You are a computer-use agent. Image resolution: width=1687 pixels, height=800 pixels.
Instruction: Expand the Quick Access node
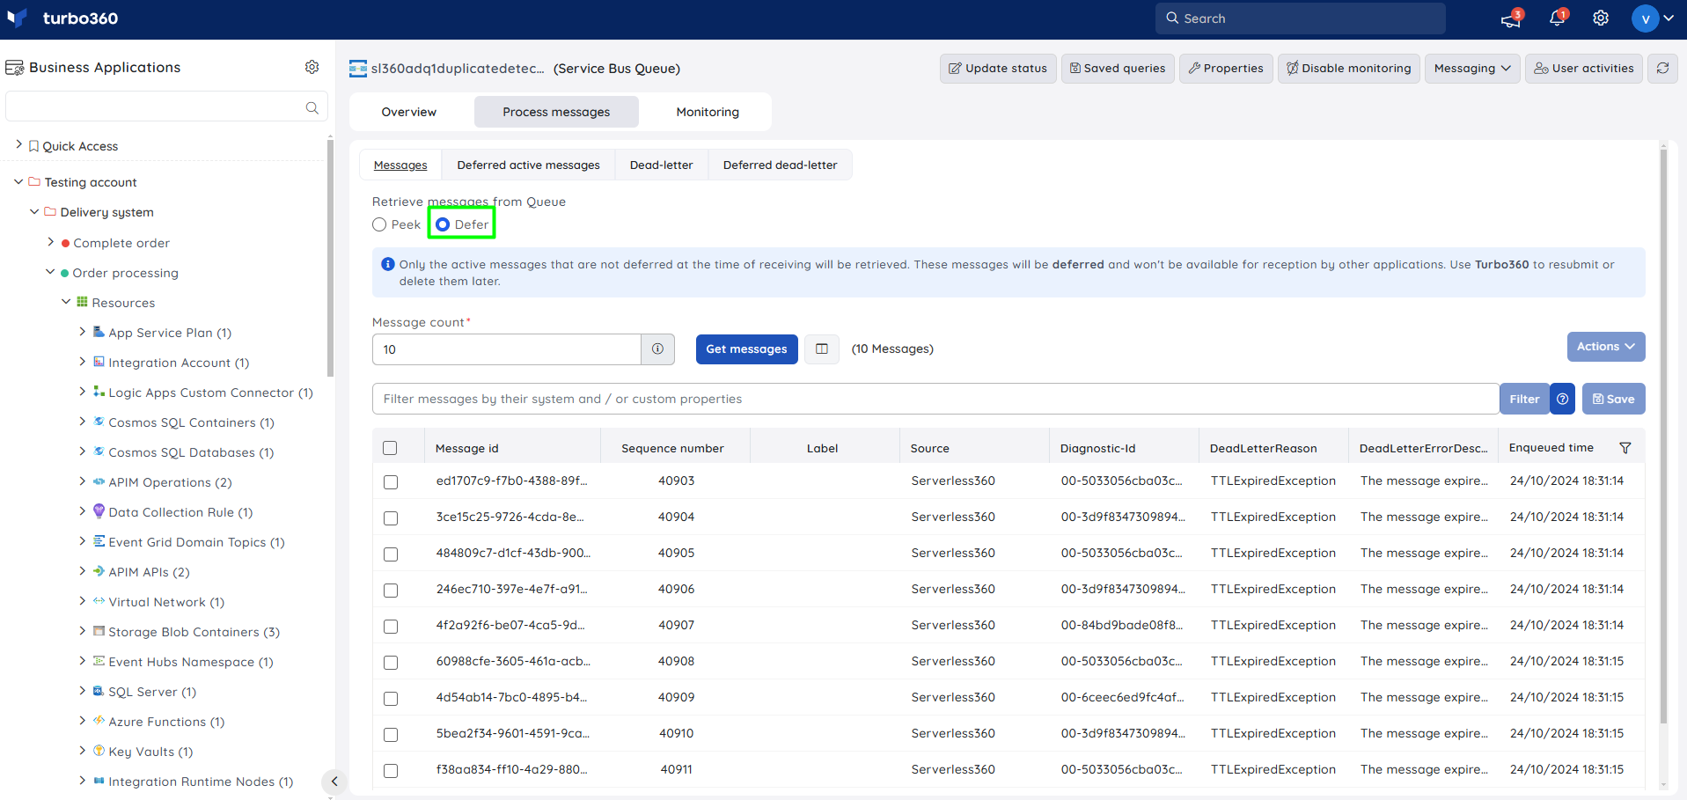[18, 144]
